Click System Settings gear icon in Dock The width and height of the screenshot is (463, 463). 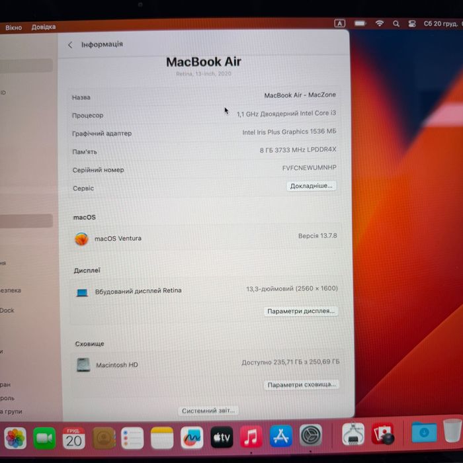point(311,435)
